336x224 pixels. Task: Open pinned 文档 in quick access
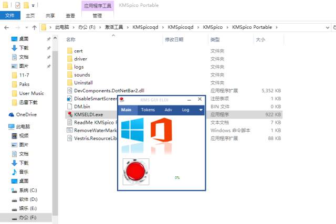24,57
